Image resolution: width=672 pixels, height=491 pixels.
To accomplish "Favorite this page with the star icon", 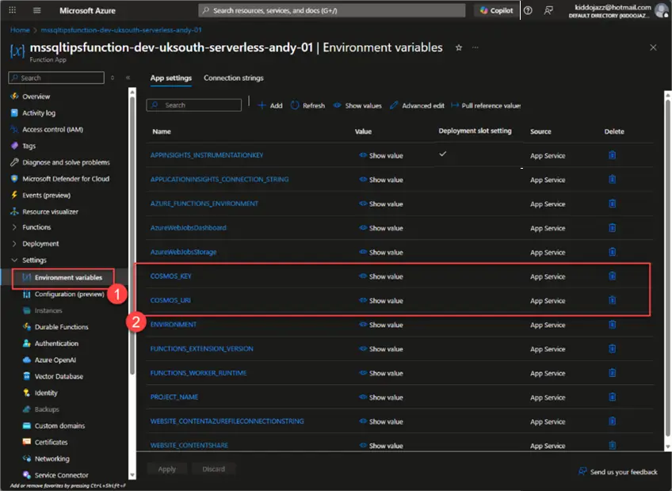I will click(x=459, y=48).
